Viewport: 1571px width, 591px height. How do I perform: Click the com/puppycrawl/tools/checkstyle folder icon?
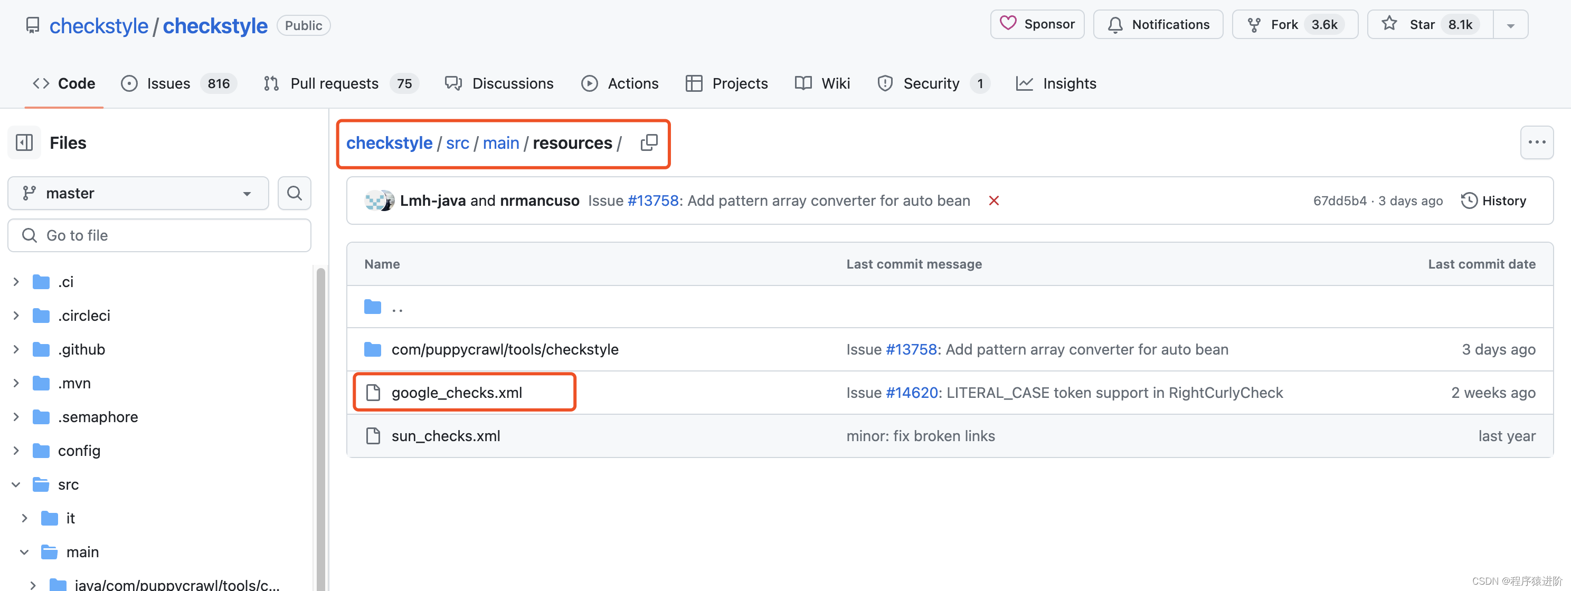372,349
